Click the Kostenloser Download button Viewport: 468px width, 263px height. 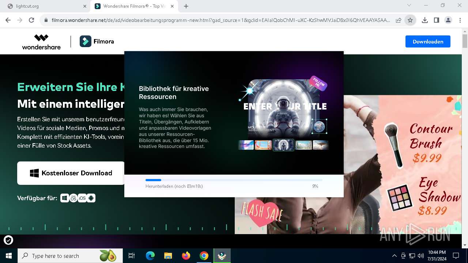coord(71,173)
